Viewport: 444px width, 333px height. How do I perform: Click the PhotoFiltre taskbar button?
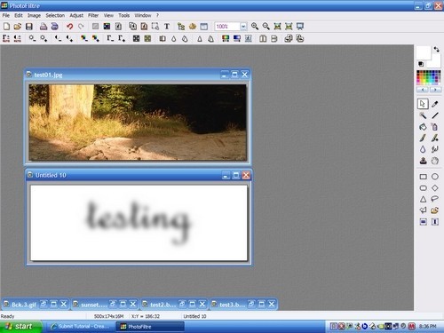click(x=150, y=327)
